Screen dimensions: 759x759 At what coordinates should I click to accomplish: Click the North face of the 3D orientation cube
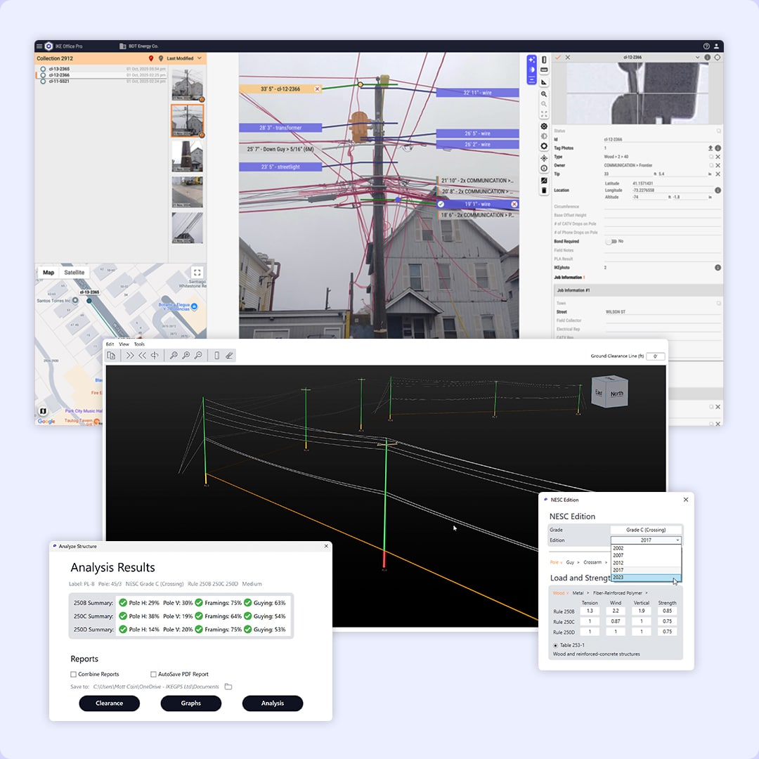coord(617,394)
